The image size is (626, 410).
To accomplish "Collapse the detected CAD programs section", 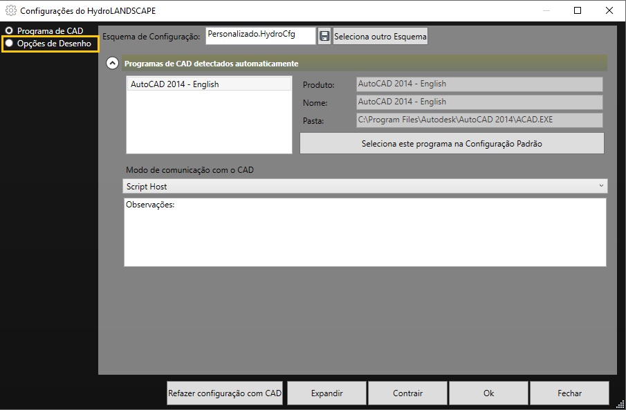I will (x=112, y=64).
